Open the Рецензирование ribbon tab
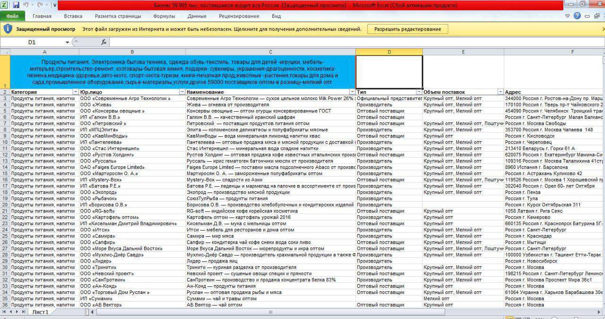The image size is (605, 319). tap(239, 16)
